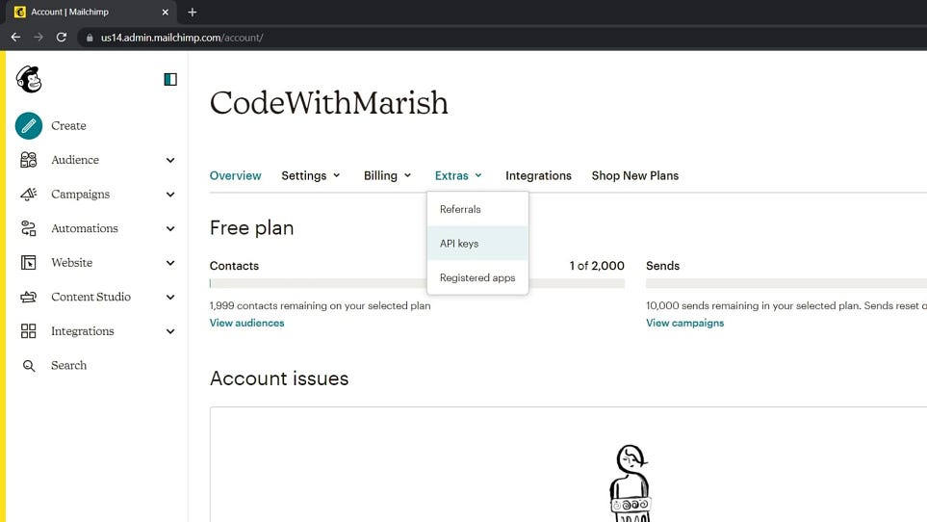Click the Search magnifier icon

click(28, 366)
